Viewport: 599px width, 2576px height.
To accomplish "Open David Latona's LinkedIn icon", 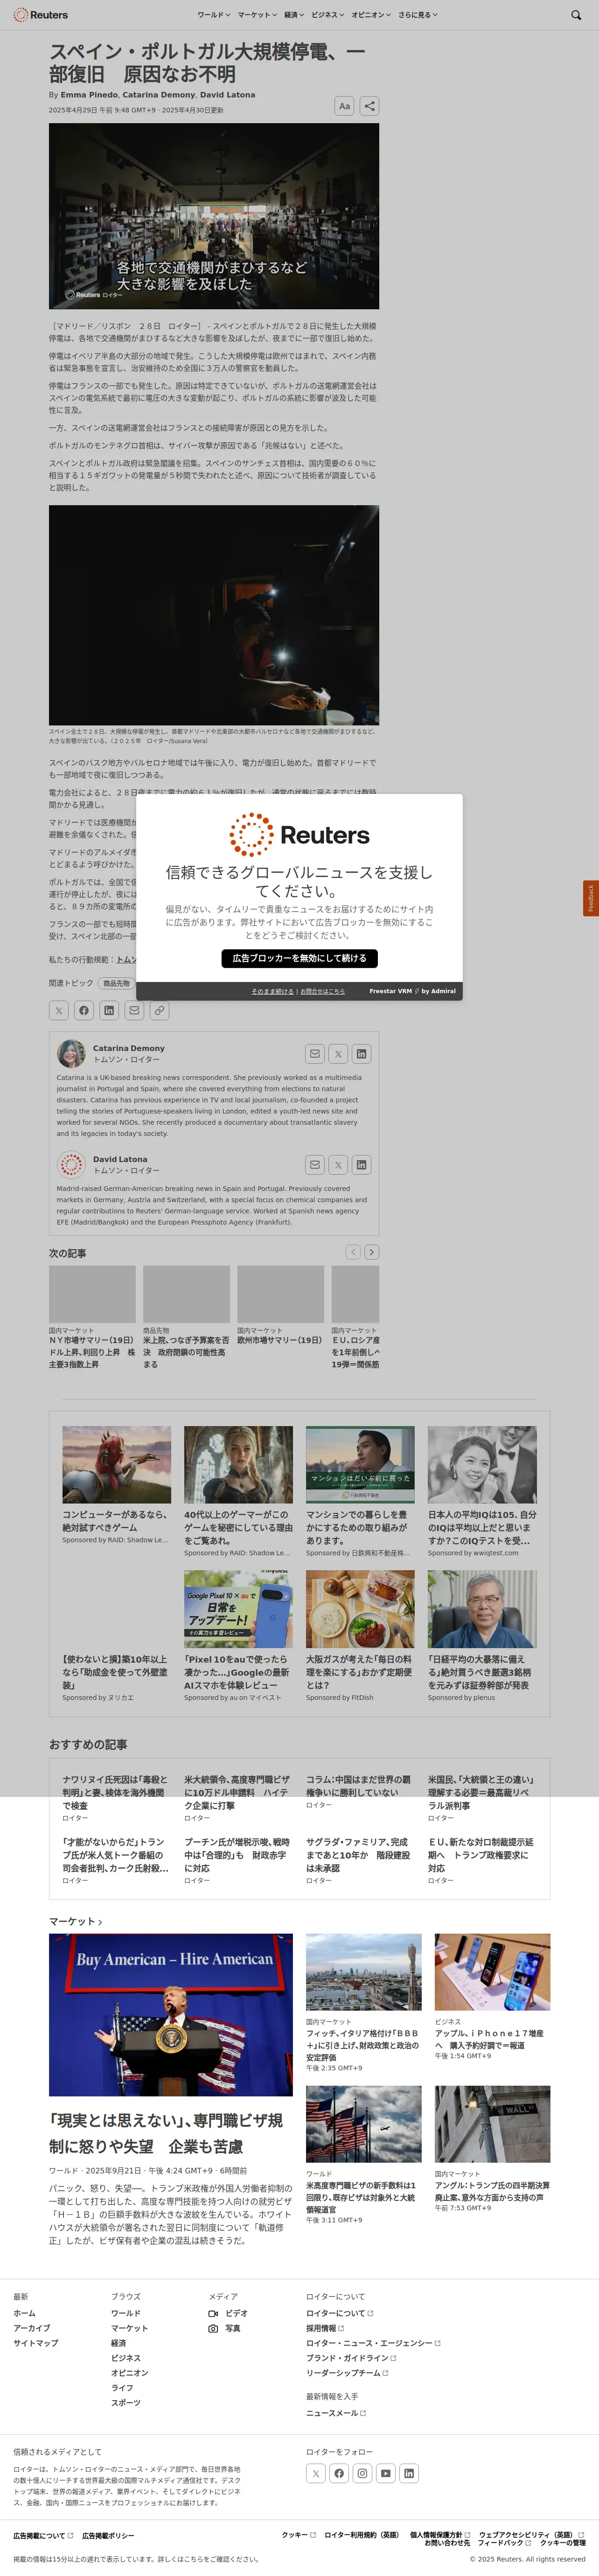I will point(361,1164).
